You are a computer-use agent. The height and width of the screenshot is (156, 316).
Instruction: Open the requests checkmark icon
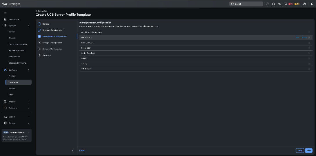pos(273,4)
